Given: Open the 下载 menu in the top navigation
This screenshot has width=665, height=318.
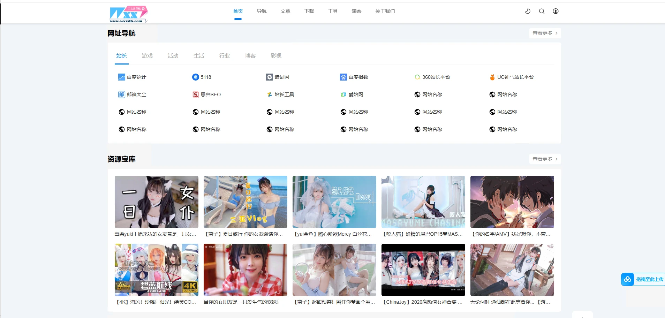Looking at the screenshot, I should (x=309, y=11).
